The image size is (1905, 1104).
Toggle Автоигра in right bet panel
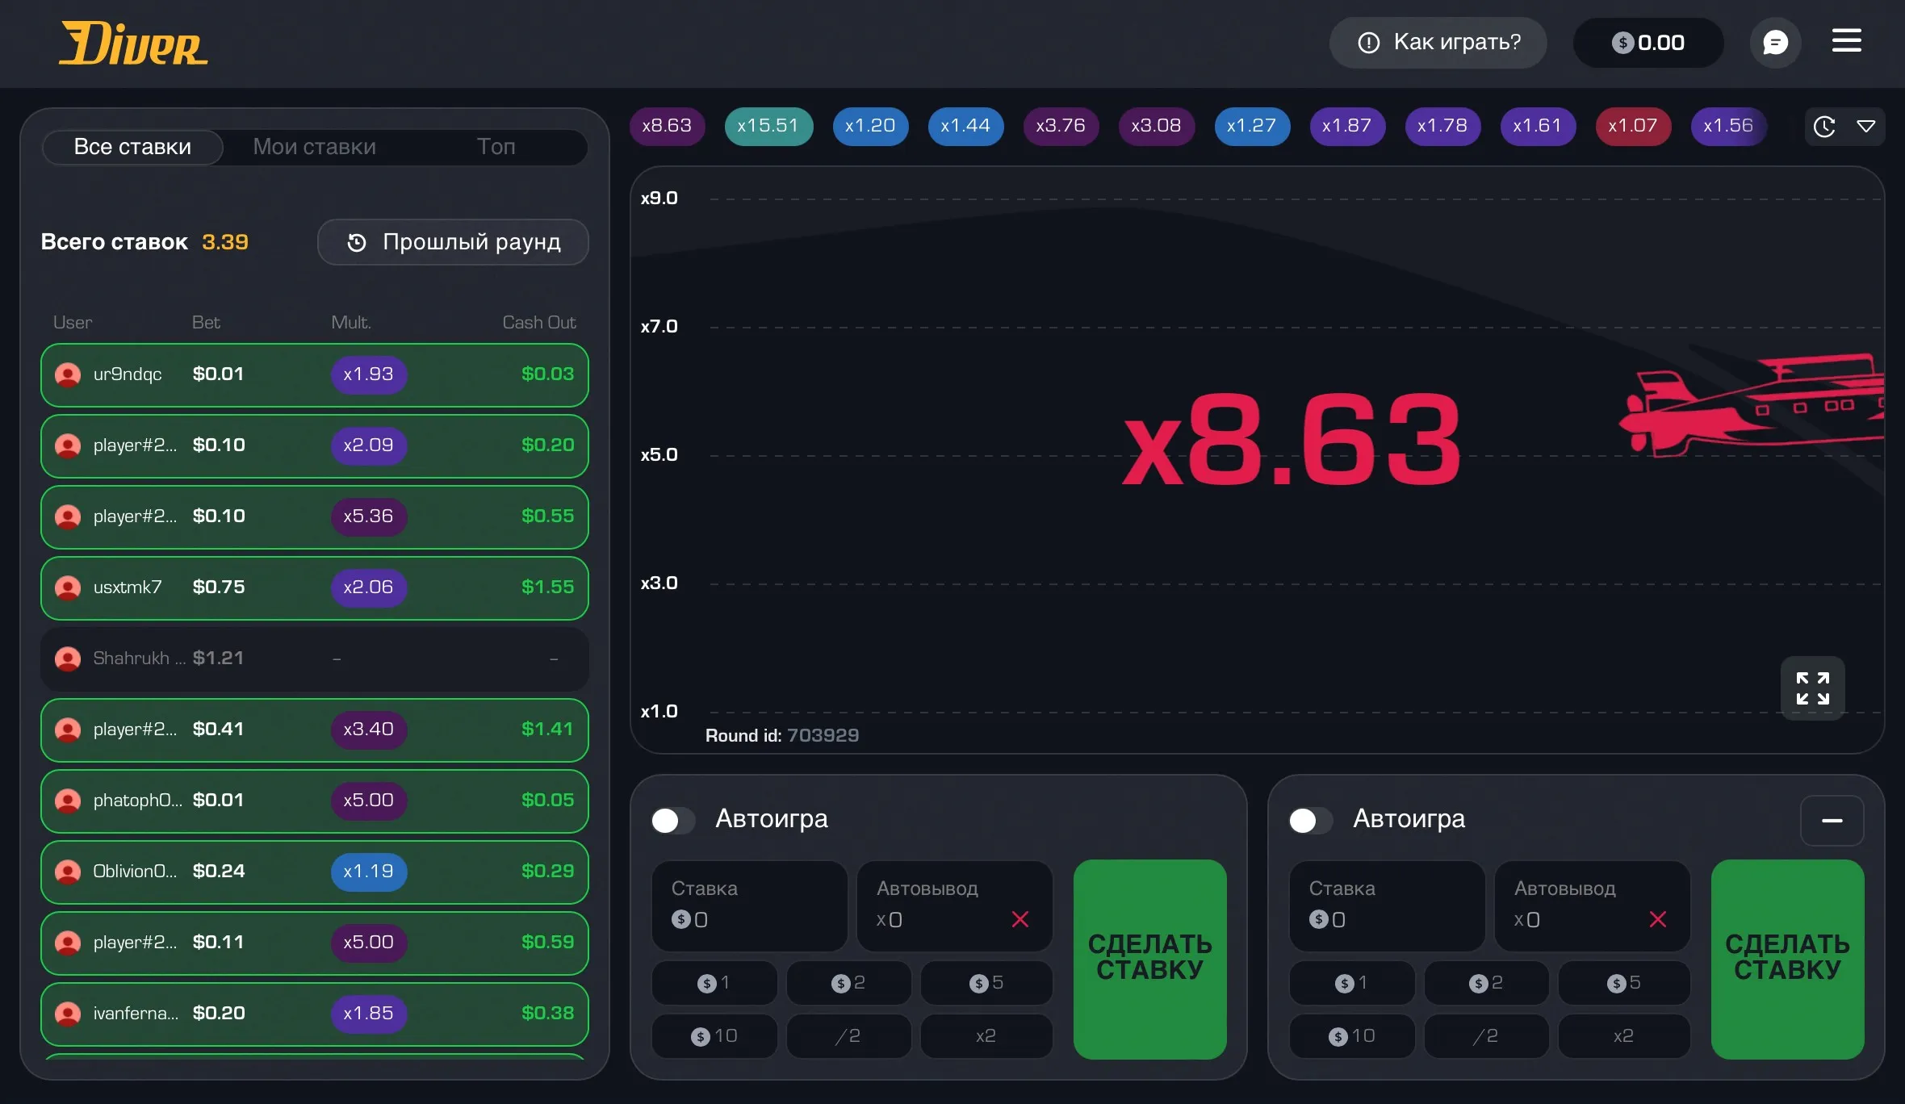1311,821
